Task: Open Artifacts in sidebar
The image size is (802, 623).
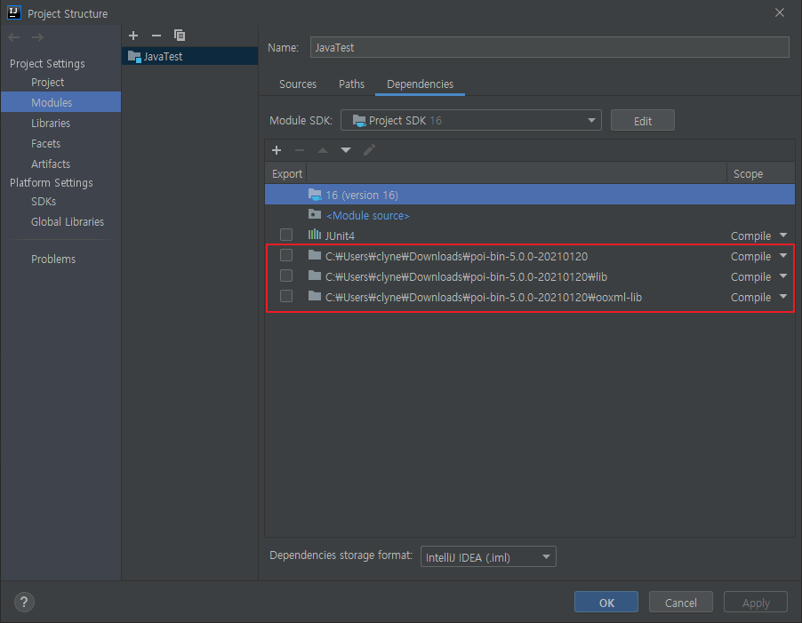Action: (50, 164)
